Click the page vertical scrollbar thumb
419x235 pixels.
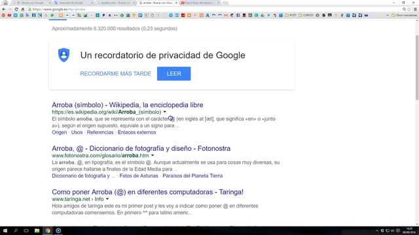pos(417,68)
